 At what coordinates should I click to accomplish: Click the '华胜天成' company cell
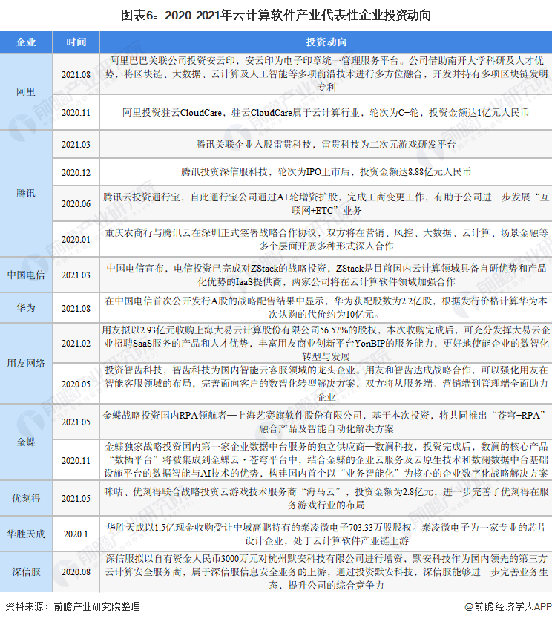pyautogui.click(x=26, y=534)
